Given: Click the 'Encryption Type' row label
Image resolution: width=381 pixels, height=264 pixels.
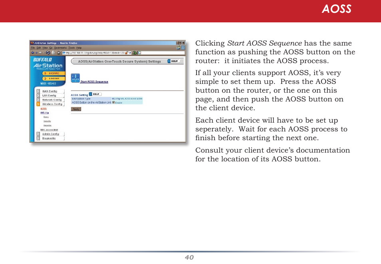Looking at the screenshot, I should (81, 99).
